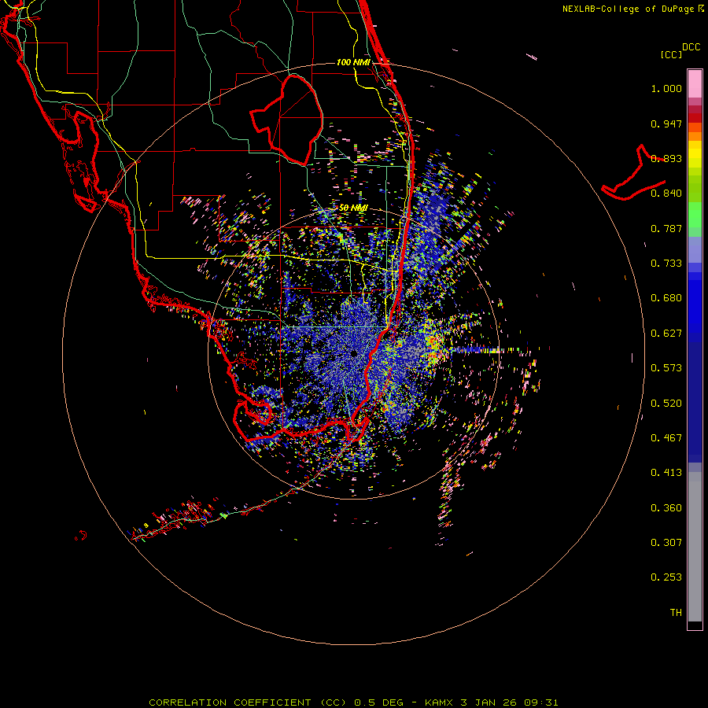
Task: Click the 50 NMI range ring label
Action: (353, 208)
